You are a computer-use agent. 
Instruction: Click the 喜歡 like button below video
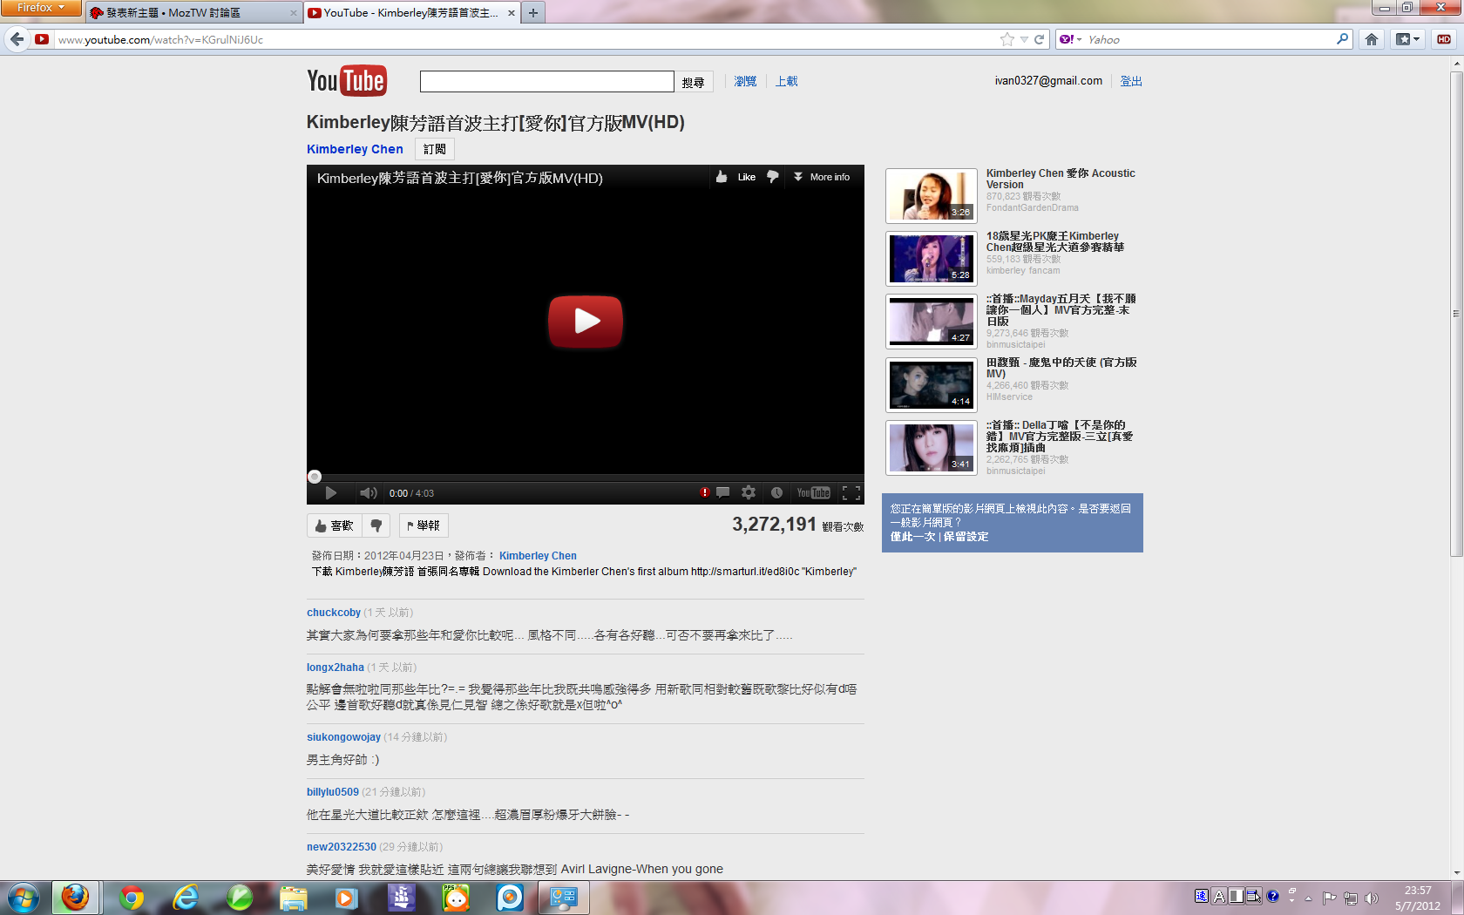(335, 525)
